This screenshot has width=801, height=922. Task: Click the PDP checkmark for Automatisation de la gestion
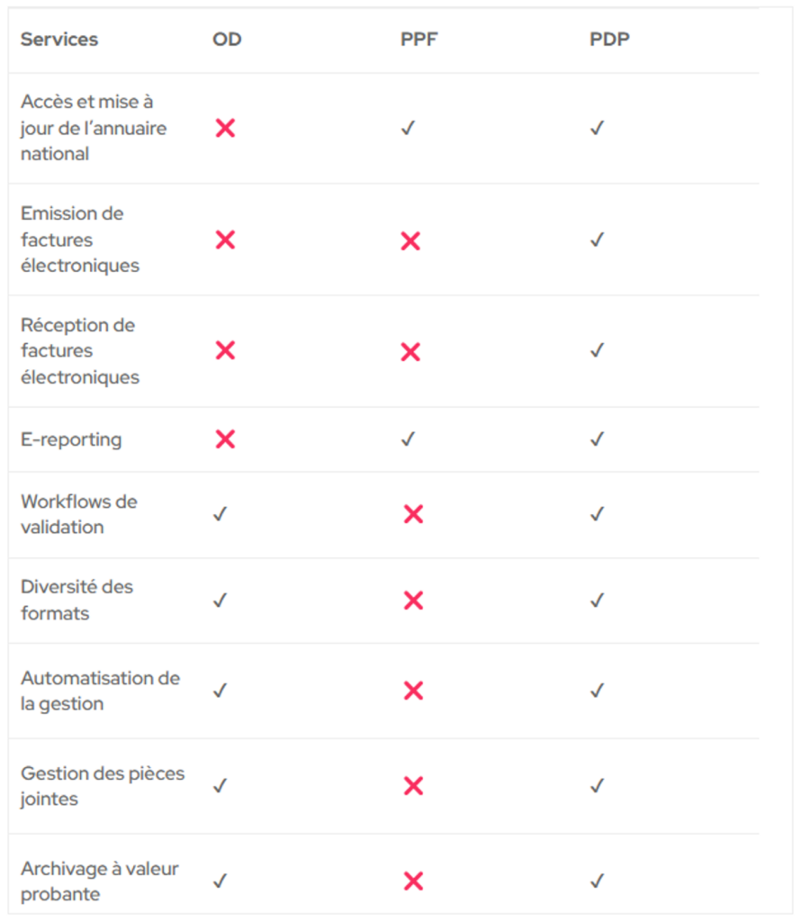pyautogui.click(x=597, y=690)
